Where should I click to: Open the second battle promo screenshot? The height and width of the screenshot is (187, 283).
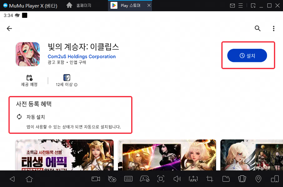coord(167,155)
